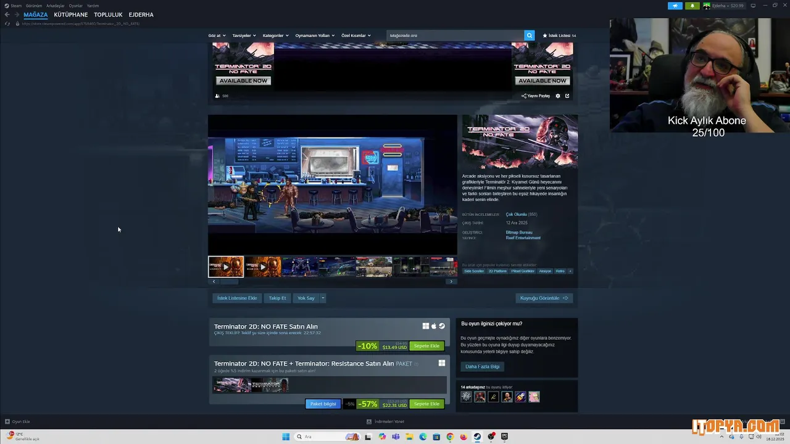The image size is (790, 444).
Task: Add Terminator 2D NO FATE to cart
Action: coord(426,346)
